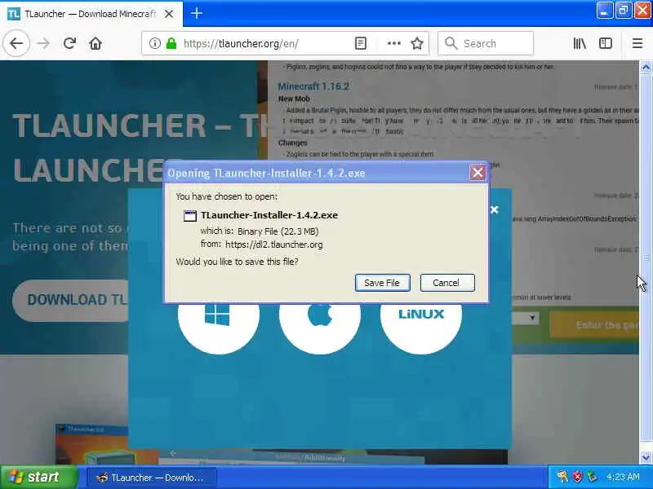The width and height of the screenshot is (653, 489).
Task: Cancel the download dialog
Action: (x=446, y=283)
